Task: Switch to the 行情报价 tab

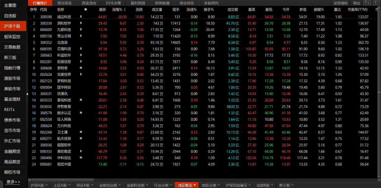Action: [x=40, y=3]
